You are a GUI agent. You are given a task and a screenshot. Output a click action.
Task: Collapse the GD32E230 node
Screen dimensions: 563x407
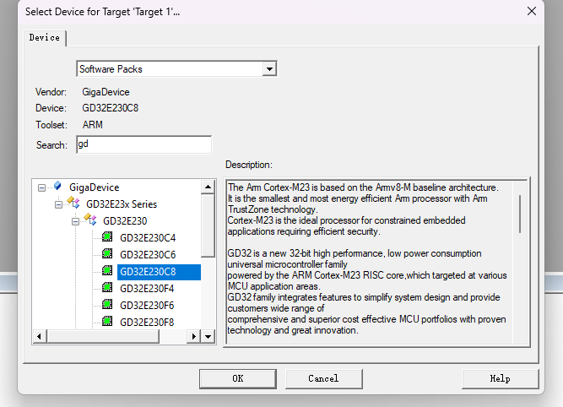coord(75,221)
